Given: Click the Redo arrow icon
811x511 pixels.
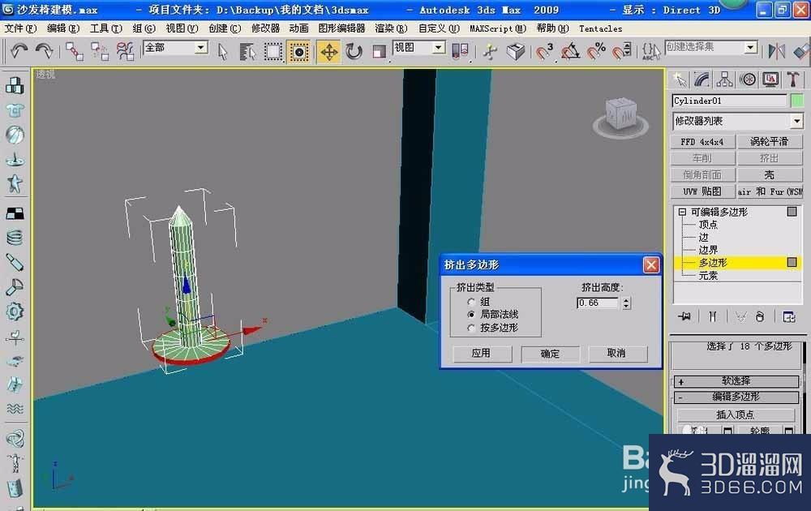Looking at the screenshot, I should coord(45,50).
